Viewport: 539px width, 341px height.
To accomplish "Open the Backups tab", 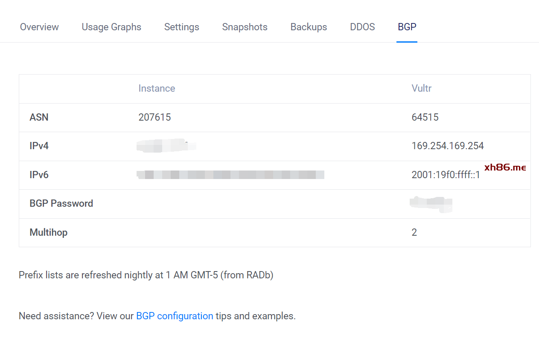I will [x=309, y=27].
